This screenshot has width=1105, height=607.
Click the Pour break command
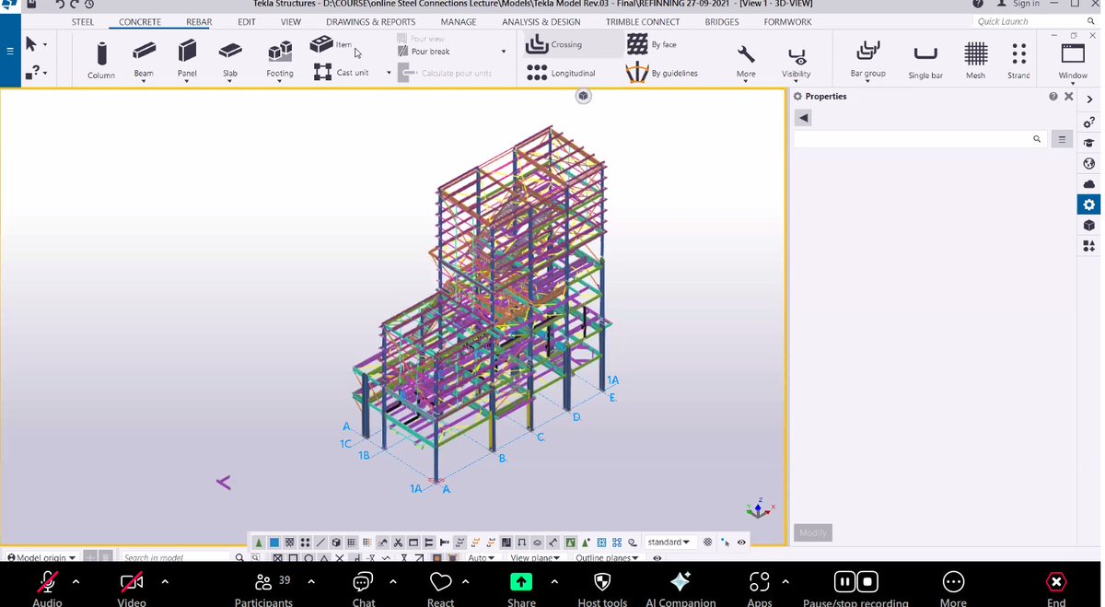click(x=425, y=52)
